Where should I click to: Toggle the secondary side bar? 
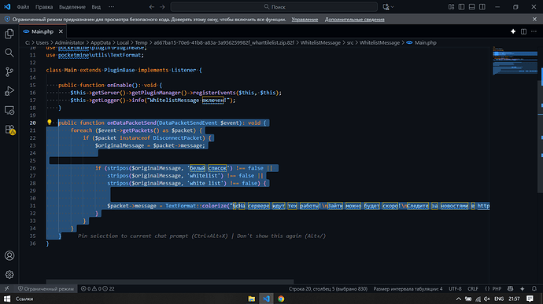[x=482, y=7]
